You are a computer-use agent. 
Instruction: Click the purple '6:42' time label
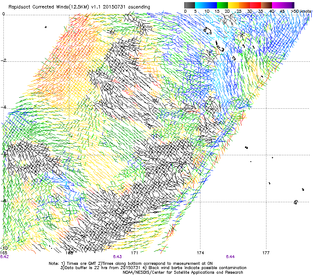(4, 257)
